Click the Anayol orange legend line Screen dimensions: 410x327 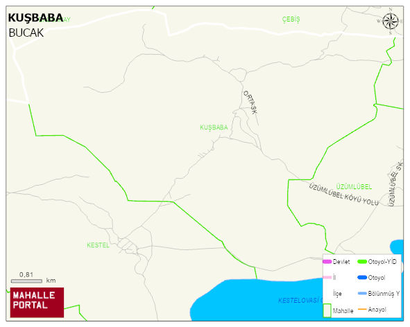point(362,309)
